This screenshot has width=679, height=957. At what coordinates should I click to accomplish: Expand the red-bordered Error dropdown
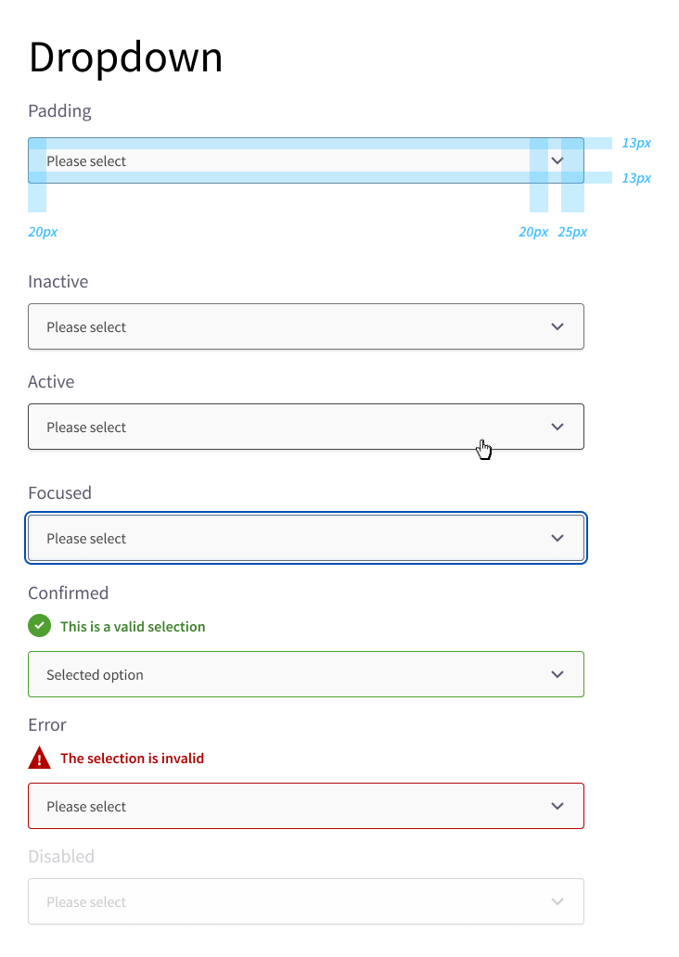point(306,806)
